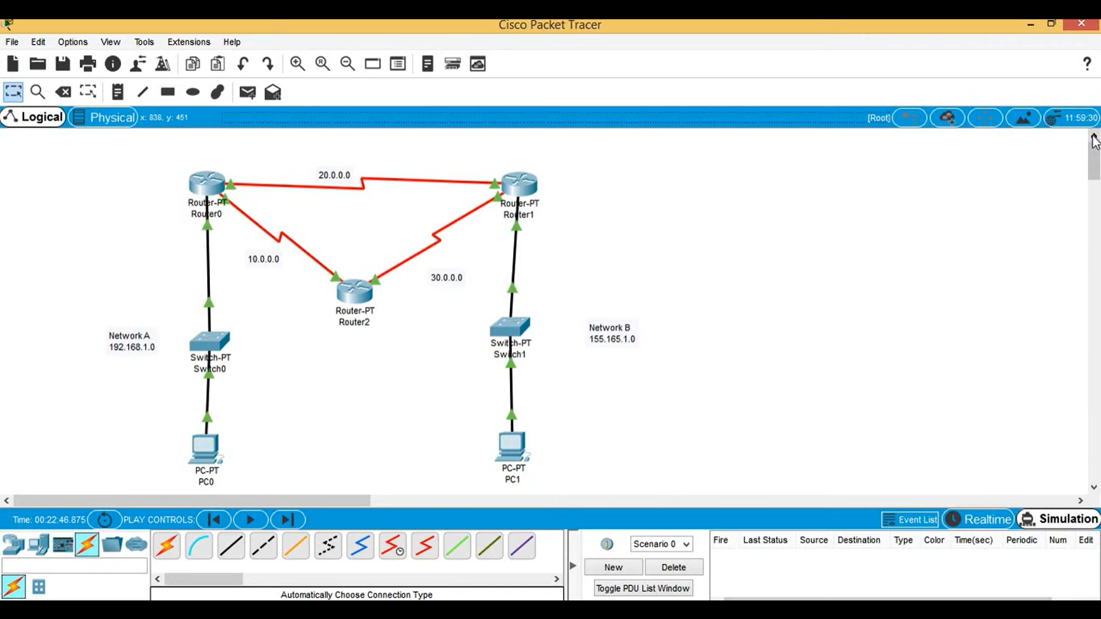The height and width of the screenshot is (619, 1101).
Task: Add a simple PDU envelope
Action: (248, 91)
